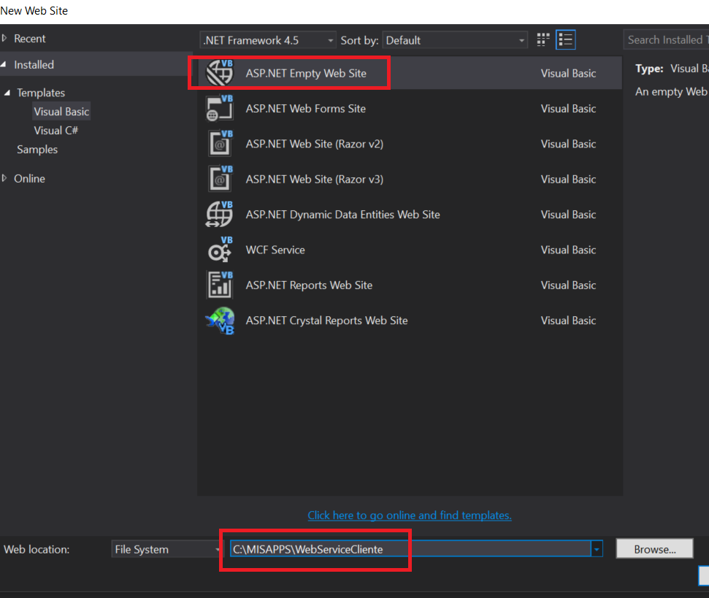Screen dimensions: 709x598
Task: Select the ASP.NET Dynamic Data Entities Web Site icon
Action: 220,214
